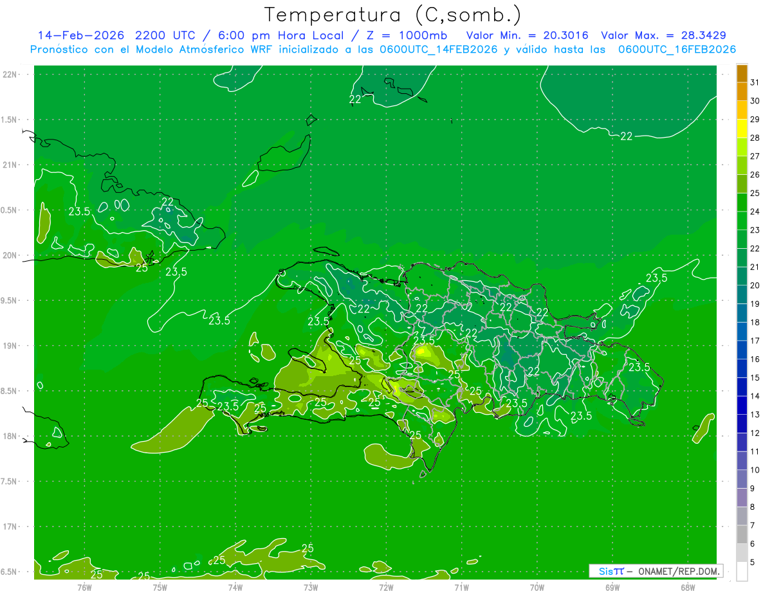Click the 18N latitude axis label
772x596 pixels.
(x=10, y=437)
